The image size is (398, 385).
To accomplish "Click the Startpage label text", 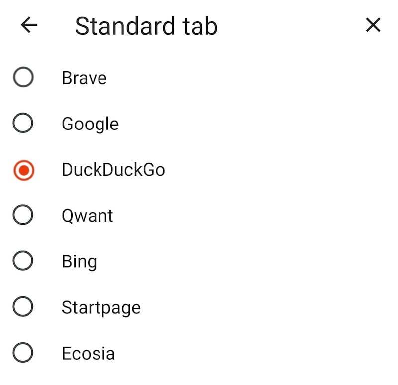I will [x=101, y=307].
